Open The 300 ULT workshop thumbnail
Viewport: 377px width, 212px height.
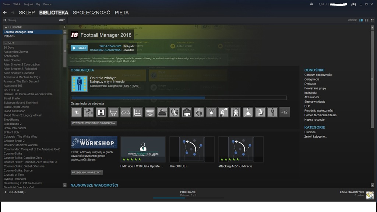[192, 149]
